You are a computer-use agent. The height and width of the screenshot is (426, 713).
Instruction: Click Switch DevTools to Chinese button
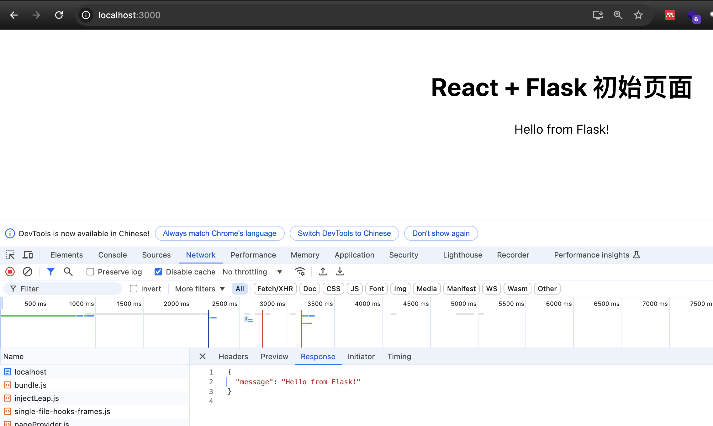[344, 233]
